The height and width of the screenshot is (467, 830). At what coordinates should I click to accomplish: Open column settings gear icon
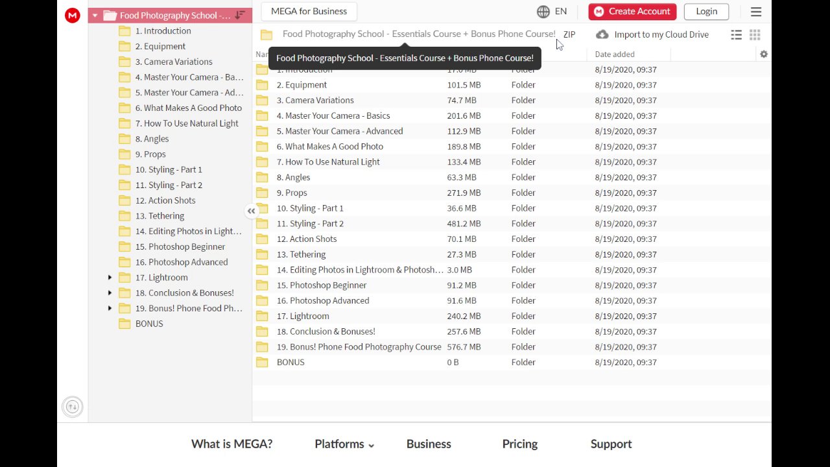[x=764, y=54]
